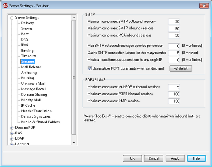The image size is (212, 167).
Task: Expand the DomainPOP tree node
Action: pos(12,128)
